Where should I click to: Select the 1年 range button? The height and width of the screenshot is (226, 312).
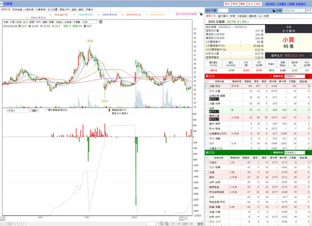pos(185,224)
